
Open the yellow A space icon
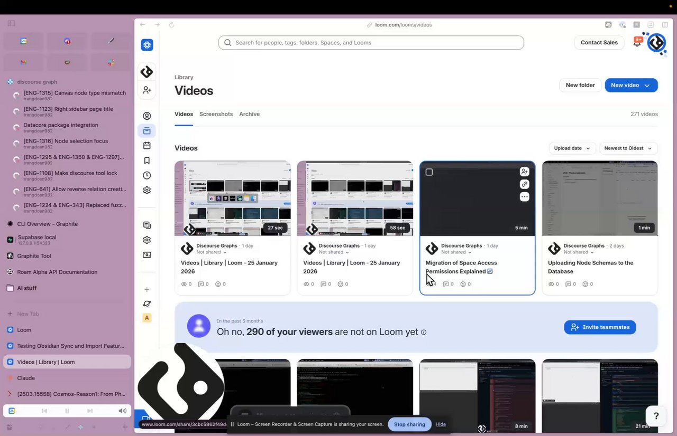(147, 318)
